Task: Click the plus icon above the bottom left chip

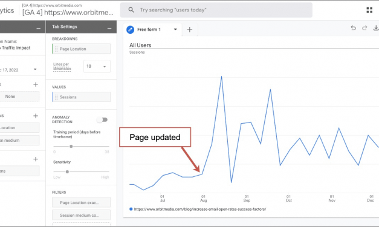Action: point(36,159)
